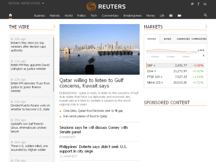Switch to the Bonds tab

168,39
